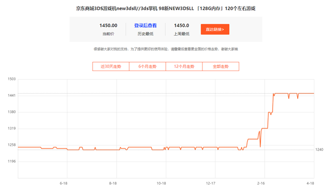Click the 10-18 date axis label
Viewport: 326px width, 194px height.
point(161,183)
